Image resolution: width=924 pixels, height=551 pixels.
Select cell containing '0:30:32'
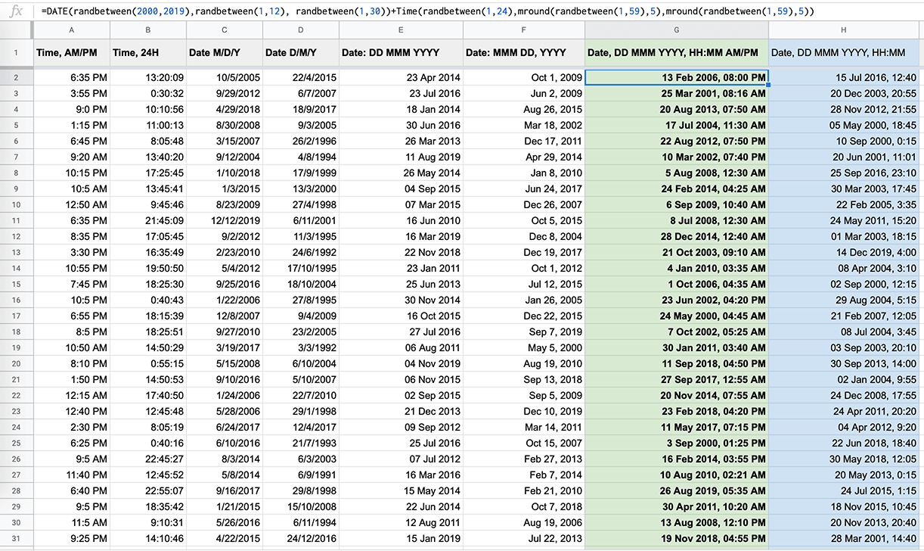(148, 93)
